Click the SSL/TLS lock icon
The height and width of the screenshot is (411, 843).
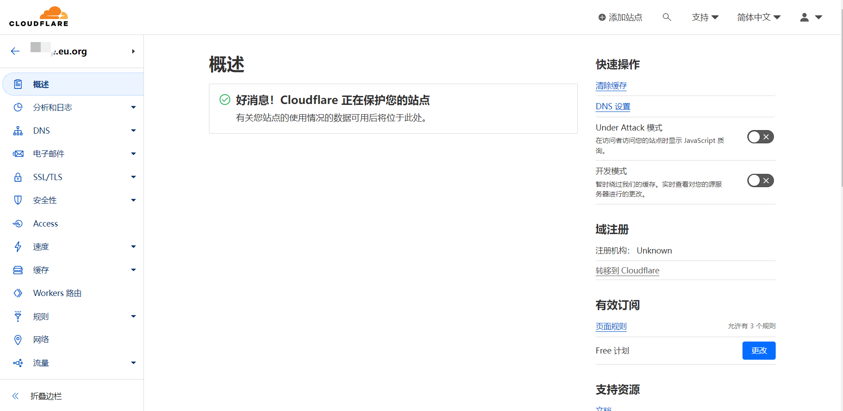tap(18, 177)
